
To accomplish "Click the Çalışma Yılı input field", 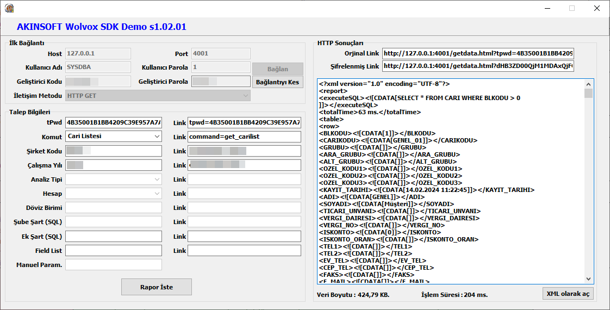I will (114, 165).
